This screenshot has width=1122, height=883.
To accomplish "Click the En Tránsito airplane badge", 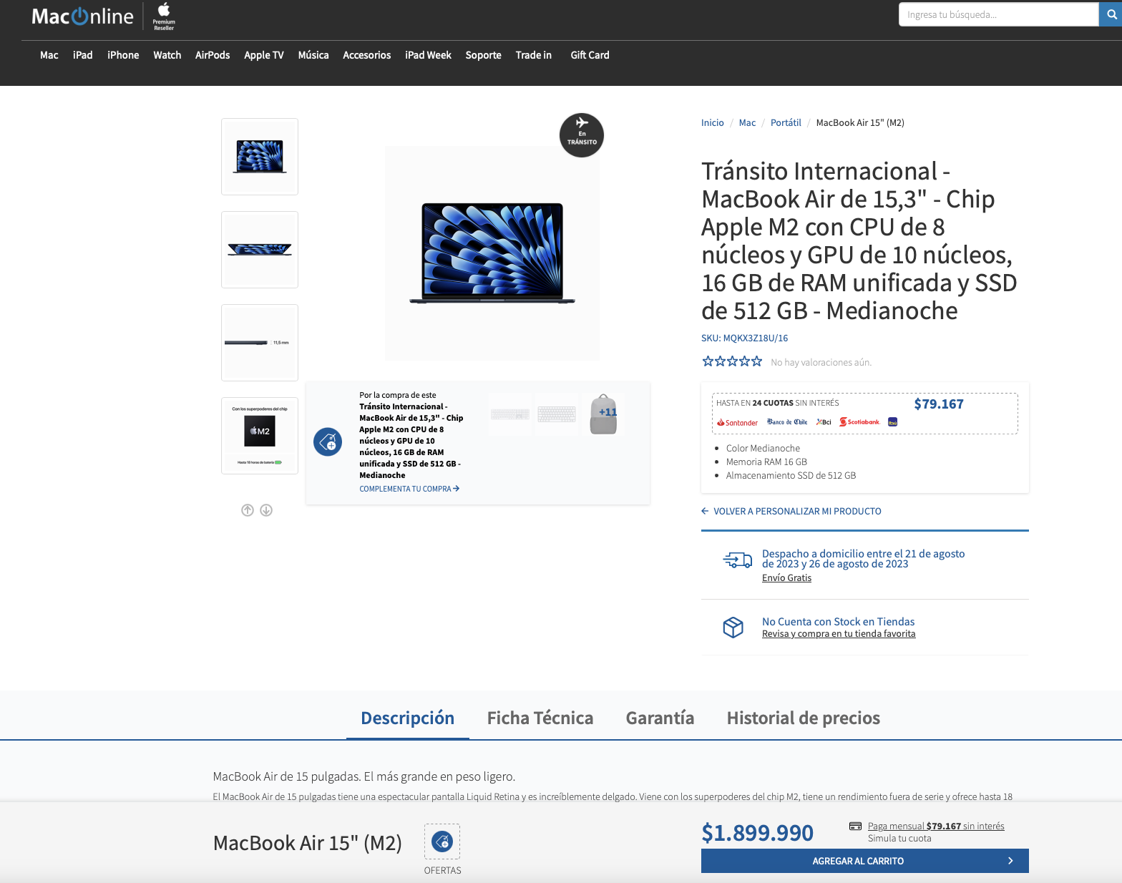I will (x=582, y=135).
